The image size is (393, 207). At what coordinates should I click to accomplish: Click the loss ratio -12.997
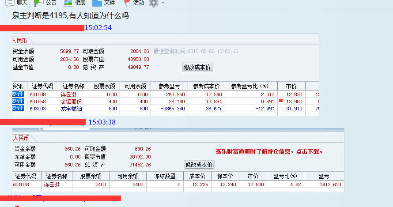pos(265,109)
